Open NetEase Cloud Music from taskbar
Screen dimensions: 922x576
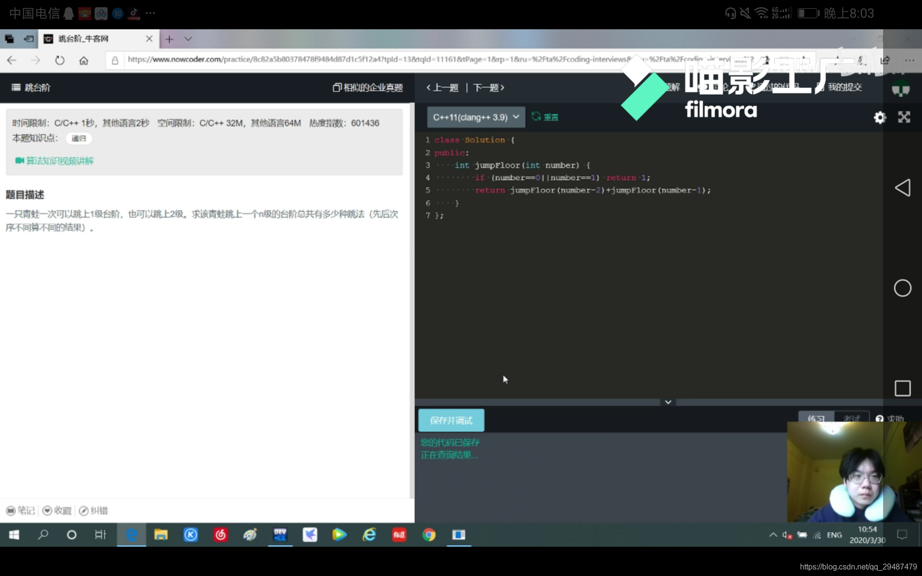click(x=220, y=535)
